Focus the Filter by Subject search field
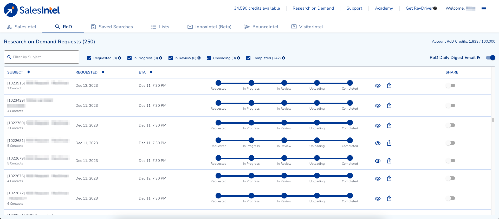This screenshot has width=499, height=219. [x=42, y=57]
